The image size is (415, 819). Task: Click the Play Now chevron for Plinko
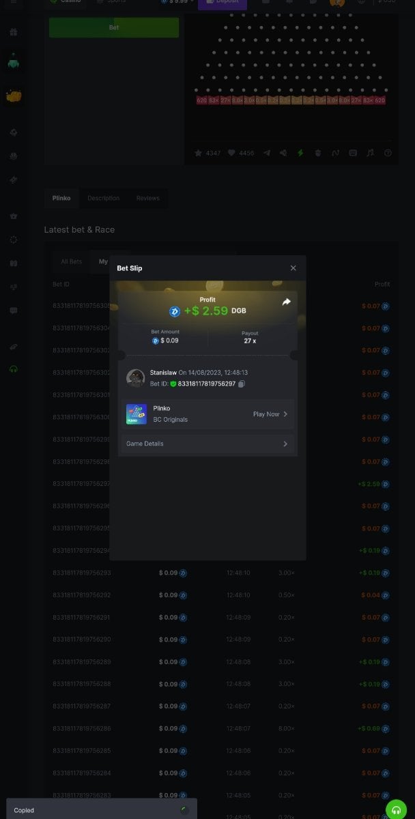coord(285,414)
